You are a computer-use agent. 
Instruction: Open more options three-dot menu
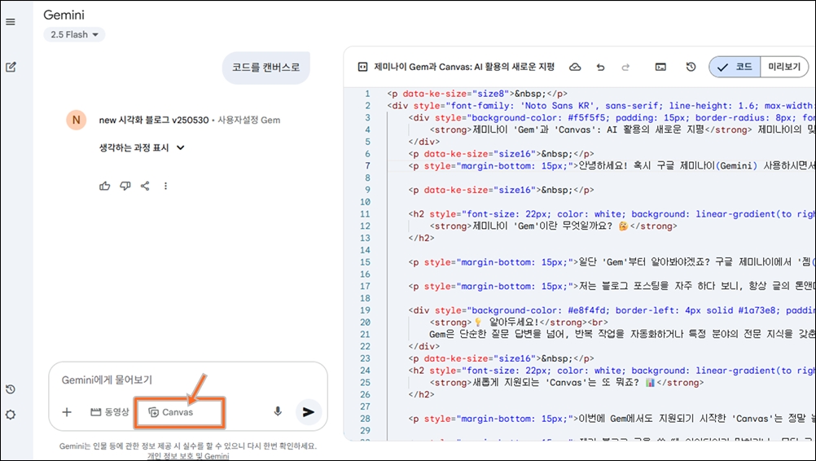tap(165, 186)
